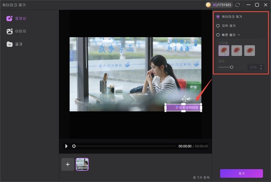
Task: Select the 워터마크 제거 radio option
Action: 218,17
